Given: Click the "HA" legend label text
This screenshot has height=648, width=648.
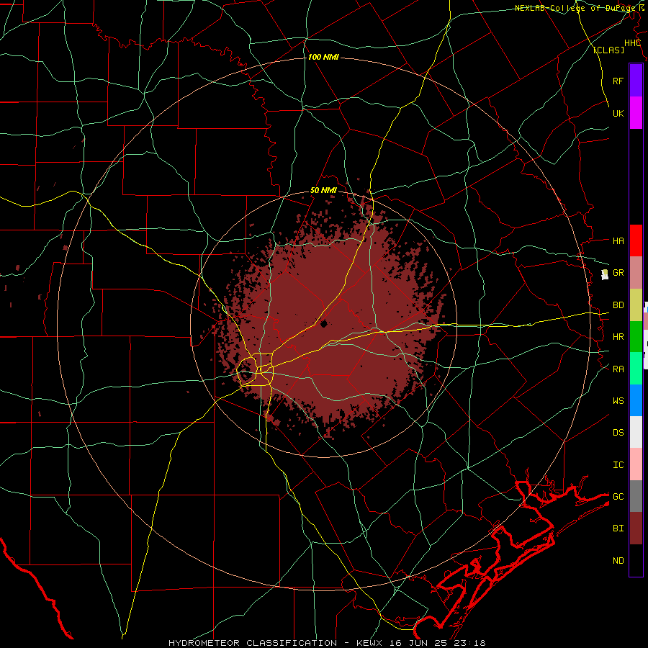Looking at the screenshot, I should [618, 240].
